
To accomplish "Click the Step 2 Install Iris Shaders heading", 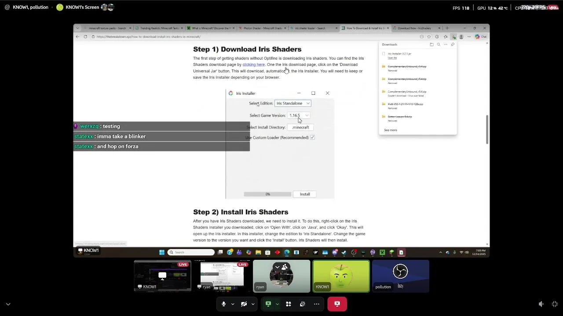I will [x=241, y=212].
